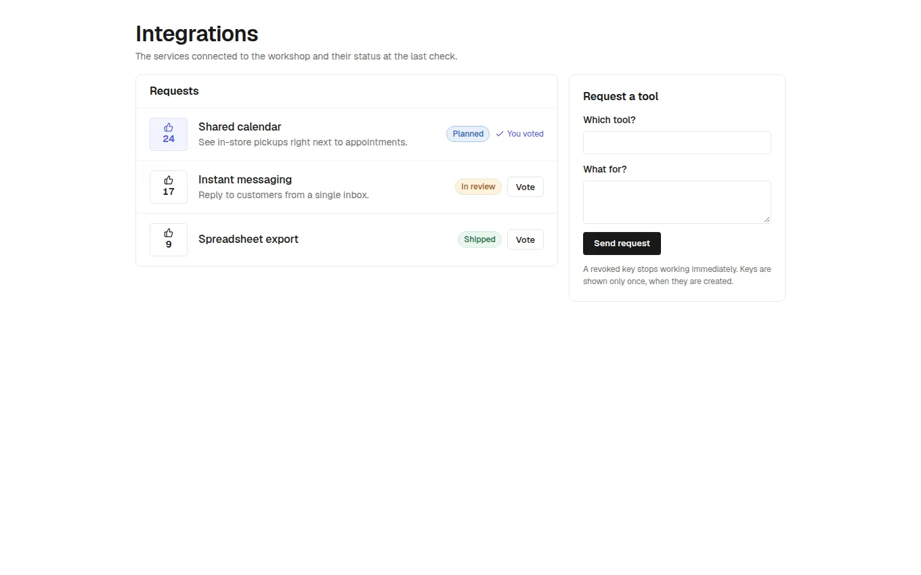Image resolution: width=921 pixels, height=575 pixels.
Task: Click the In review status badge
Action: click(x=478, y=187)
